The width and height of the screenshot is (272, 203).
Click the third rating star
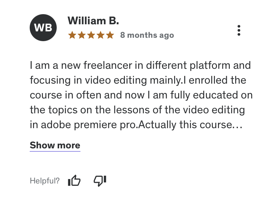click(91, 35)
